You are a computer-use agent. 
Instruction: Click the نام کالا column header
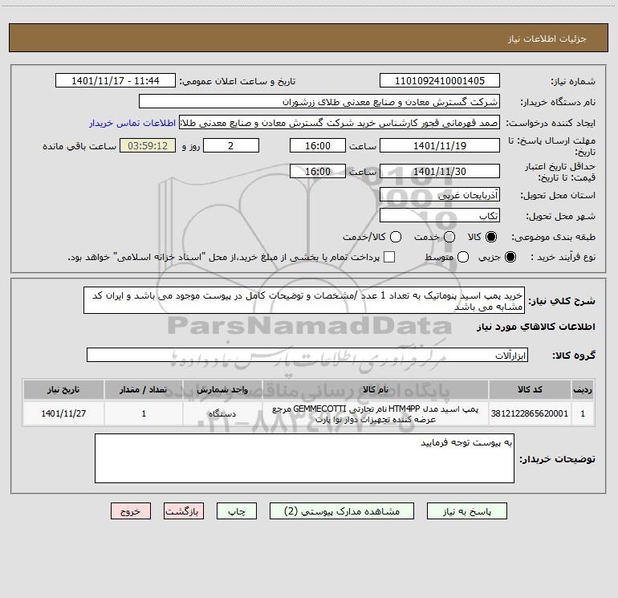(376, 389)
